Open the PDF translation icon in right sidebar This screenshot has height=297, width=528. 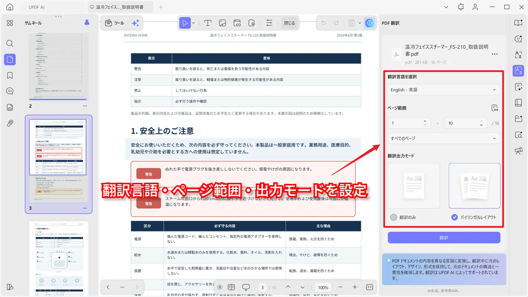pos(518,70)
